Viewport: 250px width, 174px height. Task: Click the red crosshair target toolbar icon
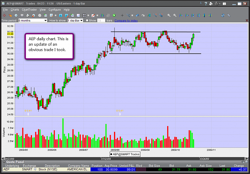(x=4, y=16)
